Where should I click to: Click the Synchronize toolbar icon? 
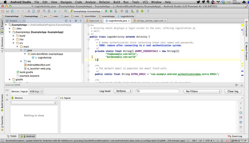click(x=12, y=11)
